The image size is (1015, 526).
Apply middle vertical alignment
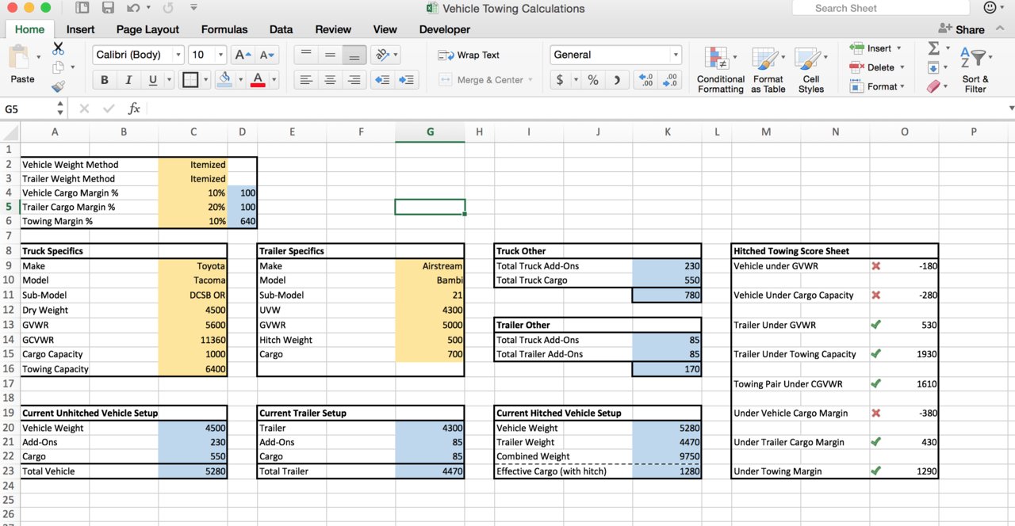pyautogui.click(x=331, y=55)
